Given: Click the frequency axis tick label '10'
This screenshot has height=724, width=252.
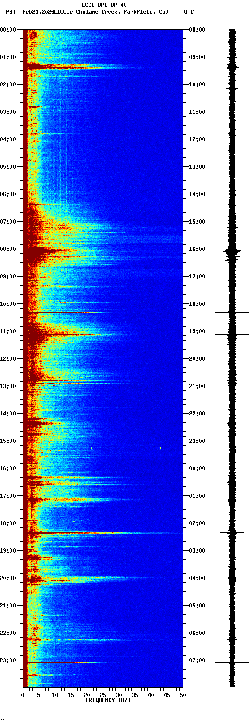Looking at the screenshot, I should (55, 695).
